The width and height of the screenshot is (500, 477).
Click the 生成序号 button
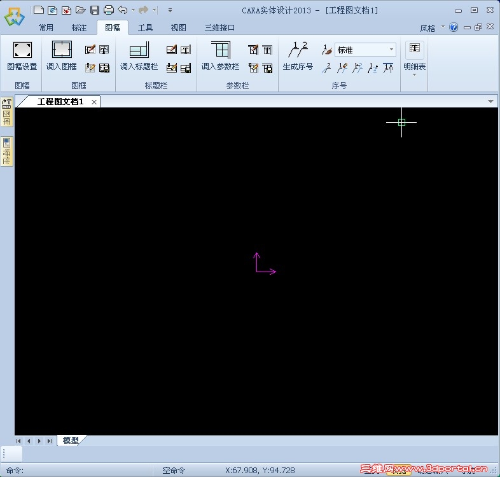(298, 56)
